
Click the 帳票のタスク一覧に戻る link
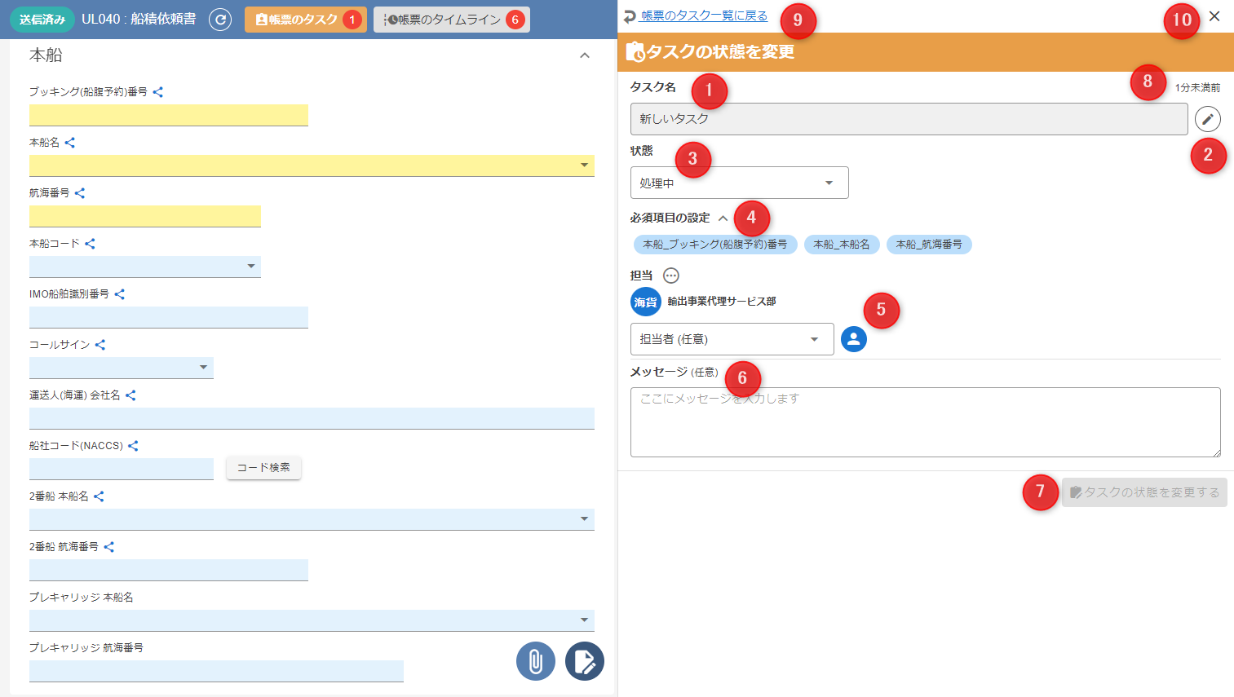click(703, 16)
